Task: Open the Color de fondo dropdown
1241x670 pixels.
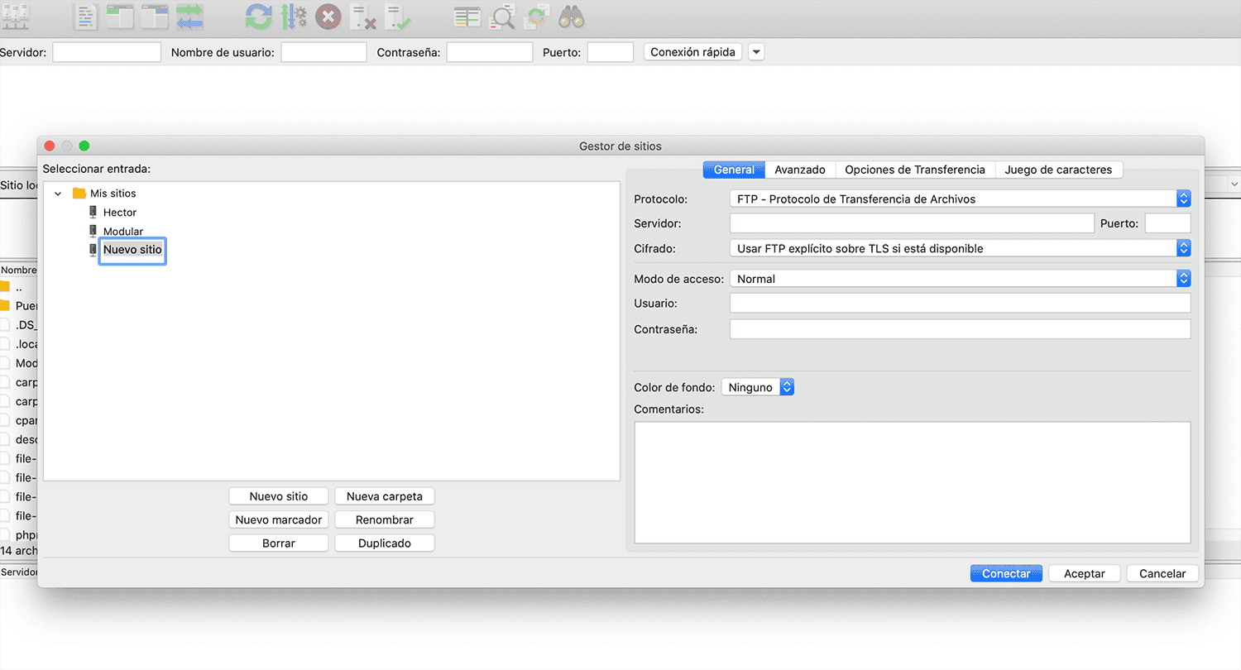Action: (757, 387)
